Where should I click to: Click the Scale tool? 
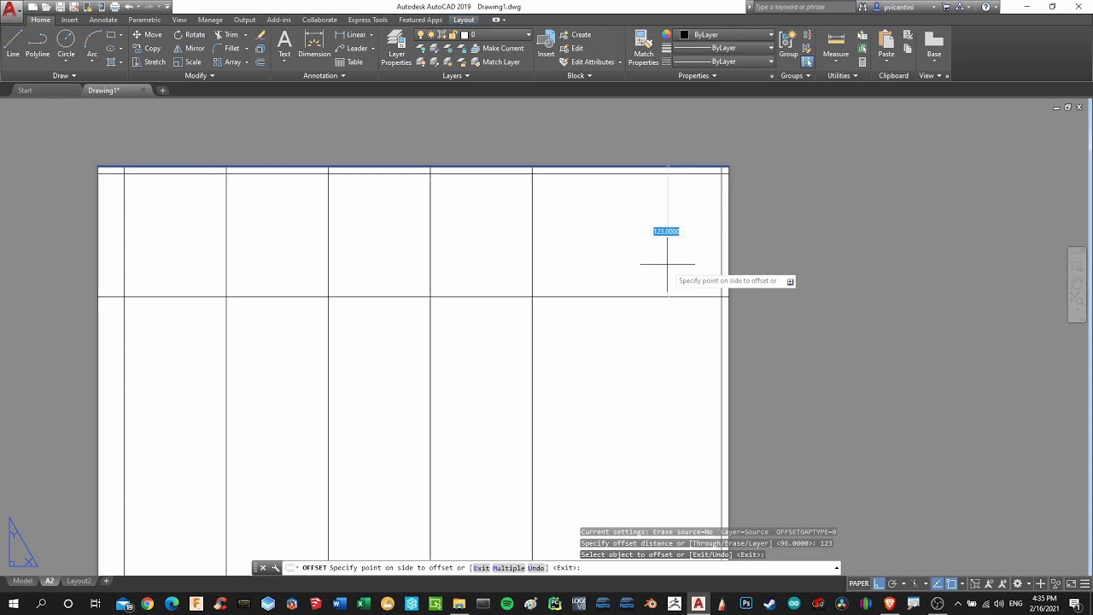187,62
